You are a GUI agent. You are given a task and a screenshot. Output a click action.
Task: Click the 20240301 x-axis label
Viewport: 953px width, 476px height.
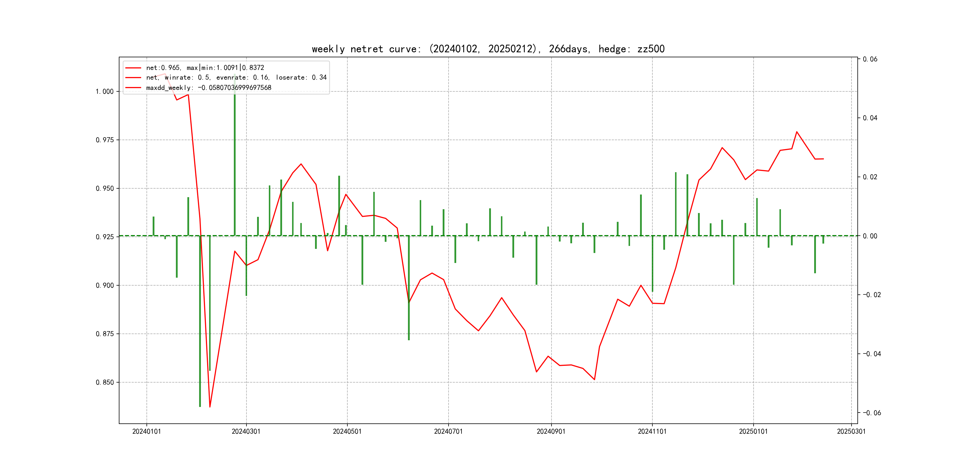pyautogui.click(x=246, y=432)
